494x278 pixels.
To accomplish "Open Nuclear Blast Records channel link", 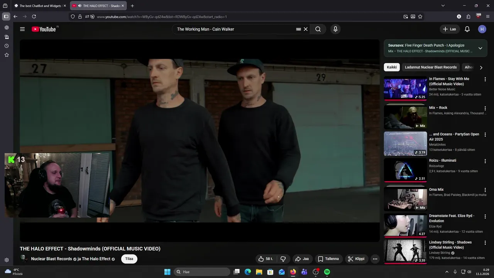I will [52, 259].
